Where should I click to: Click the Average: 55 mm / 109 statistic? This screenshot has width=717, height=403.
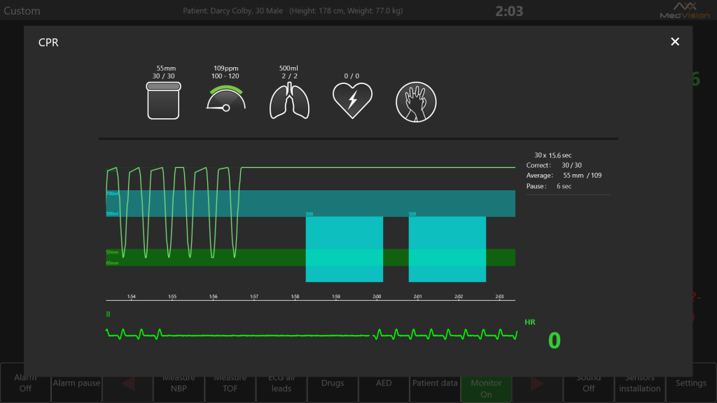coord(564,176)
